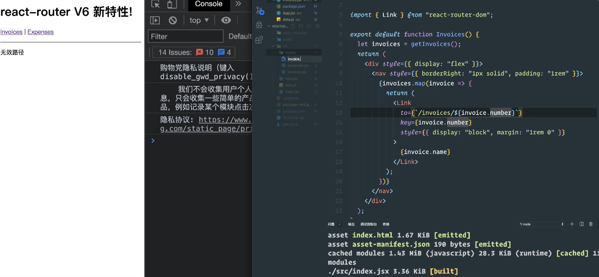Click '{invoice.name}' in the code editor

click(425, 152)
